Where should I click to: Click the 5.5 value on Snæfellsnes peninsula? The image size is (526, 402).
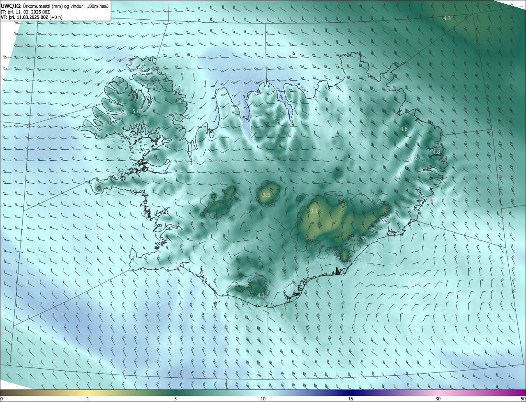tap(99, 187)
